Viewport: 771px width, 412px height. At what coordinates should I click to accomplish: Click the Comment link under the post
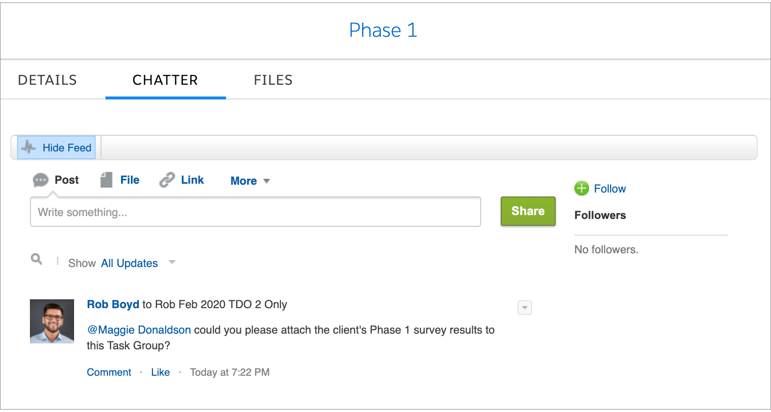[109, 372]
